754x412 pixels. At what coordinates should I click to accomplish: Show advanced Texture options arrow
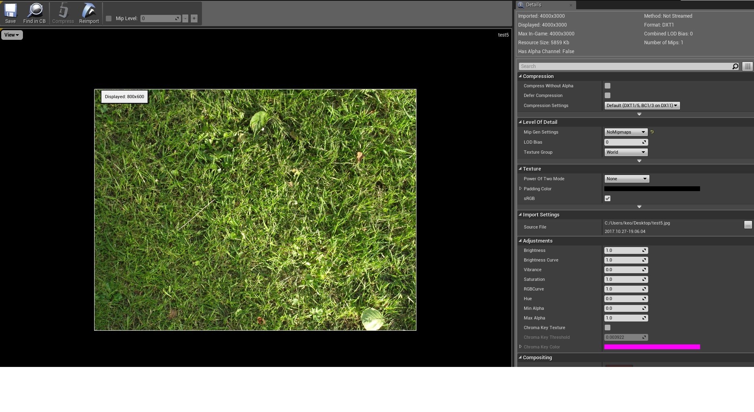pos(639,207)
